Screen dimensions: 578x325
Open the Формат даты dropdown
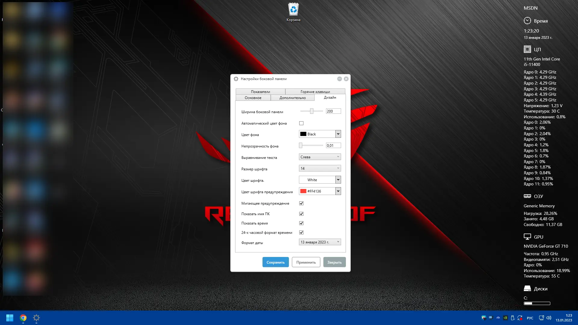tap(320, 242)
